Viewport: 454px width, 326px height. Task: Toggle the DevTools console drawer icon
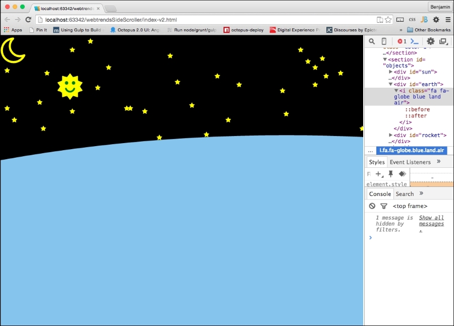click(415, 41)
